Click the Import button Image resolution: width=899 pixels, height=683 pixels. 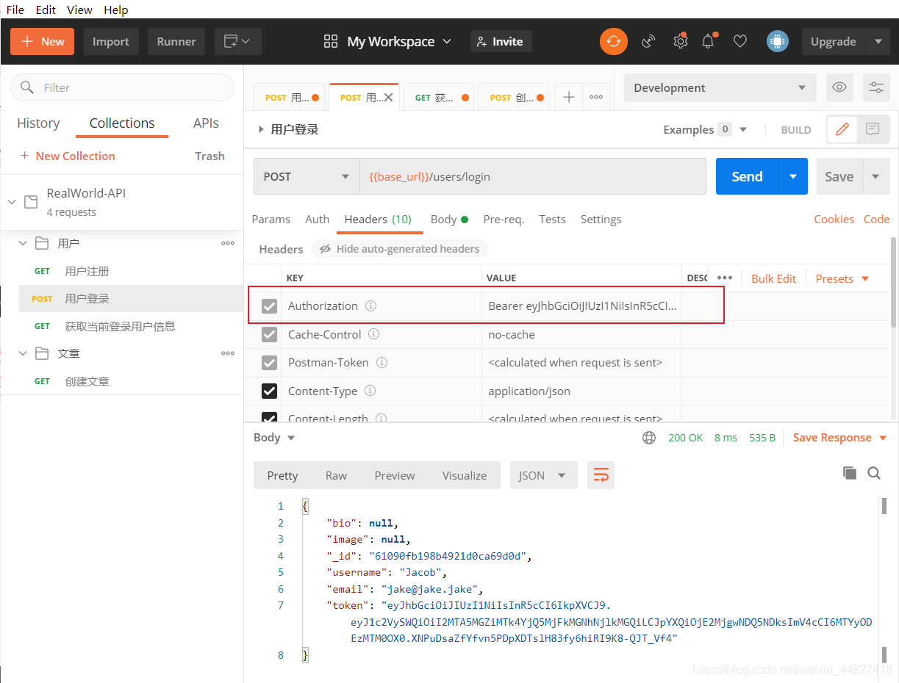pos(111,41)
